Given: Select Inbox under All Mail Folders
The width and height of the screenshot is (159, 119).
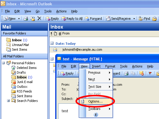Looking at the screenshot, I should pyautogui.click(x=21, y=77).
